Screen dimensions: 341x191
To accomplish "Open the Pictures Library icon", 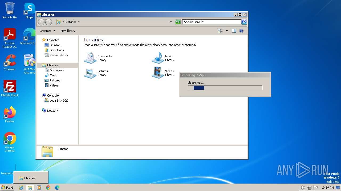I will (x=96, y=73).
